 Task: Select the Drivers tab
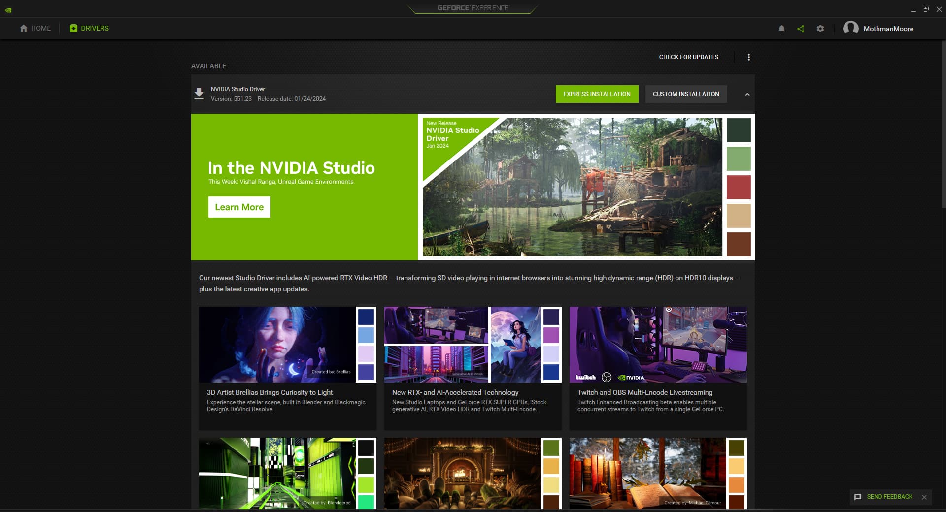pyautogui.click(x=89, y=28)
